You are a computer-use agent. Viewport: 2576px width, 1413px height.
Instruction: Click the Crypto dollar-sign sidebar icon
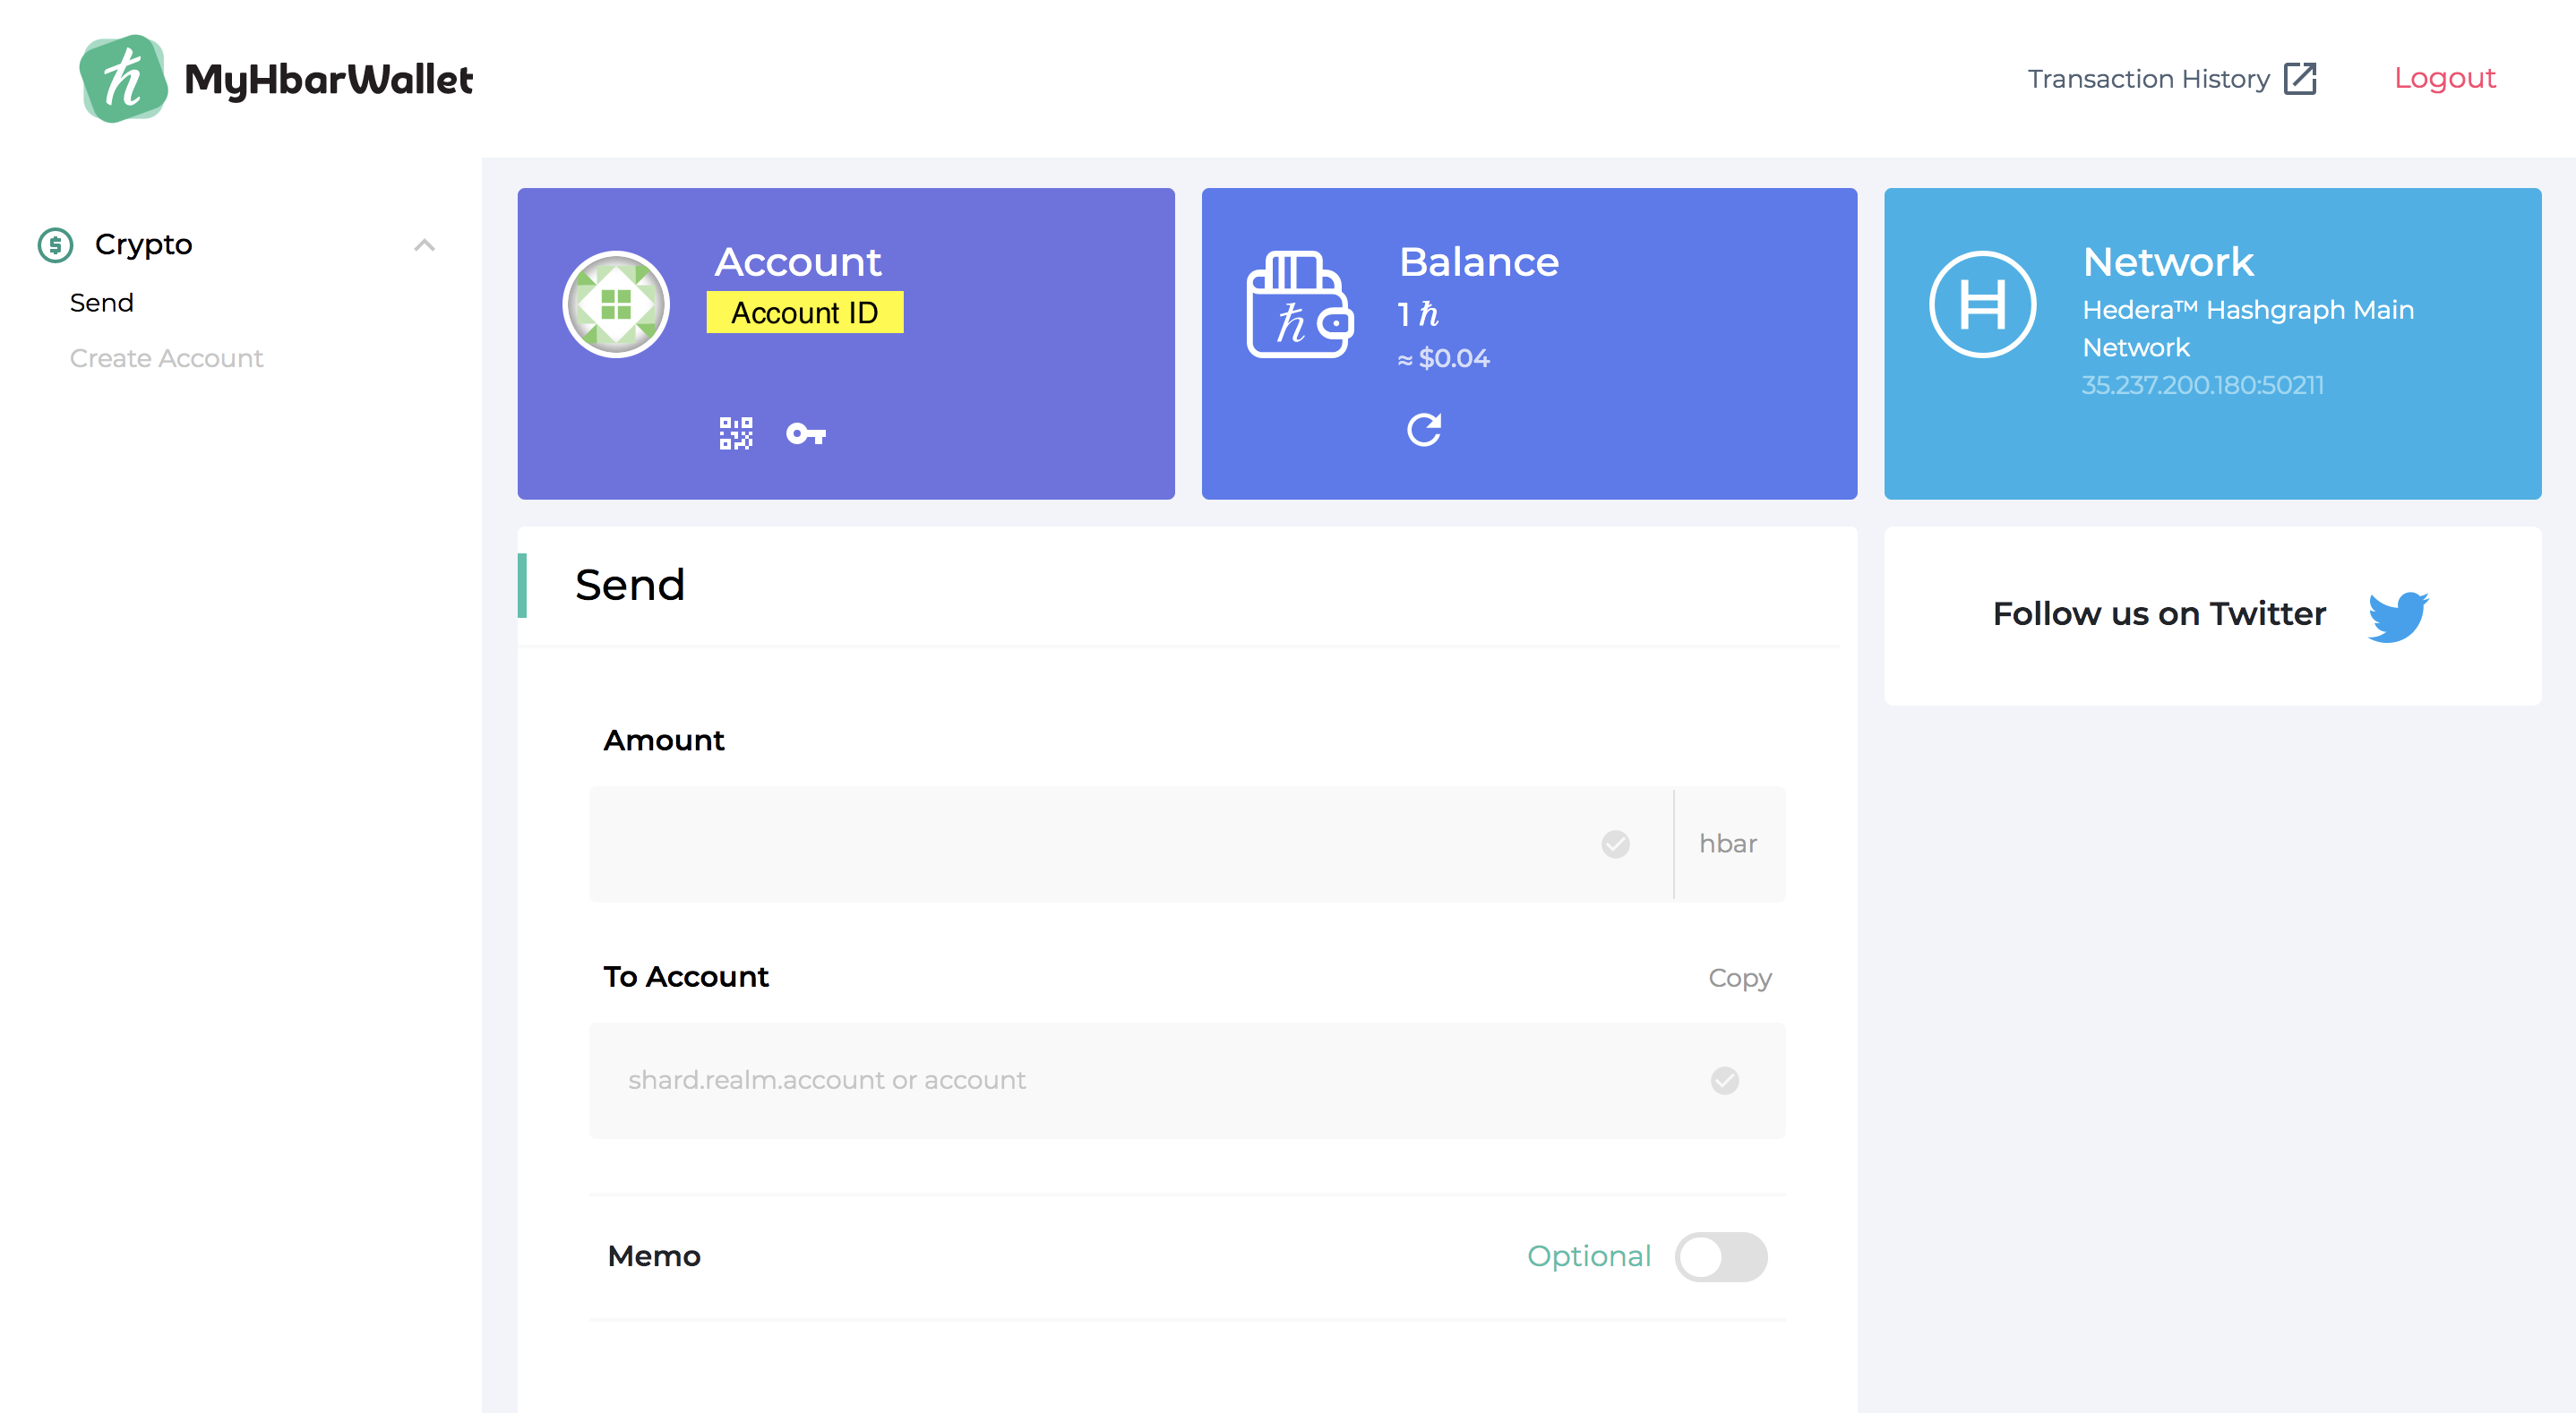[x=55, y=245]
